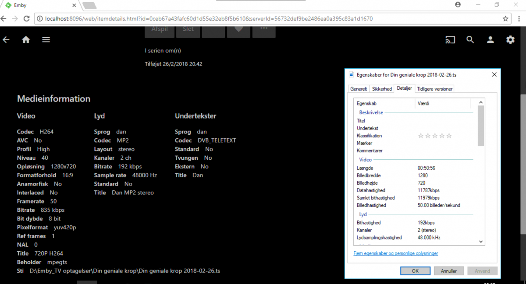Viewport: 526px width, 284px height.
Task: Bookmark page with the star icon
Action: [x=505, y=19]
